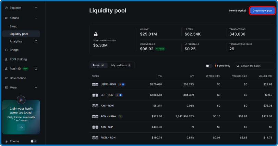Select Liquidity pool in sidebar
The image size is (278, 146).
click(x=21, y=34)
